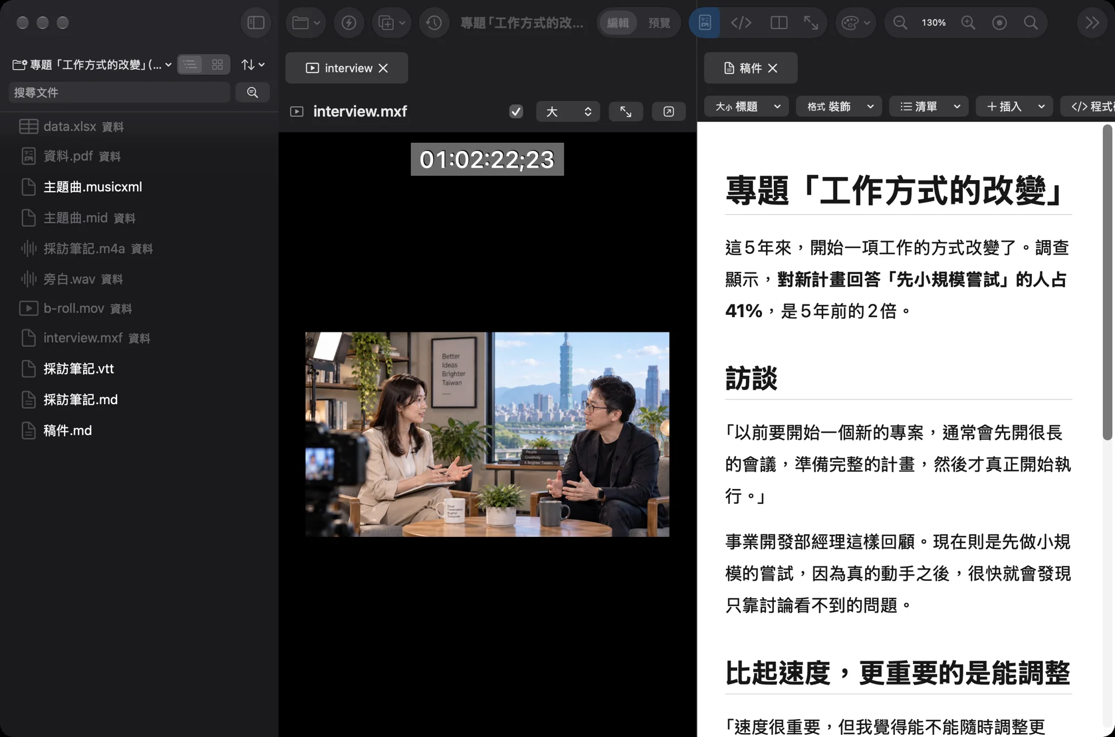This screenshot has height=737, width=1115.
Task: Open the folder menu in toolbar
Action: click(x=306, y=23)
